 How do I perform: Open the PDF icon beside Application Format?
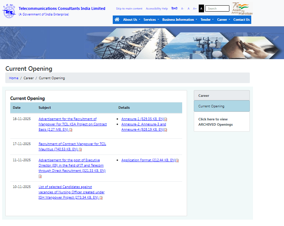coord(177,160)
